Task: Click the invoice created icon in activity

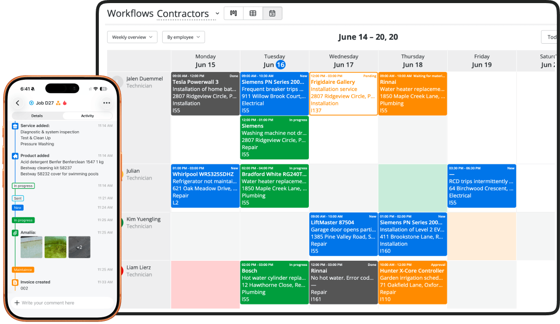Action: pyautogui.click(x=15, y=282)
